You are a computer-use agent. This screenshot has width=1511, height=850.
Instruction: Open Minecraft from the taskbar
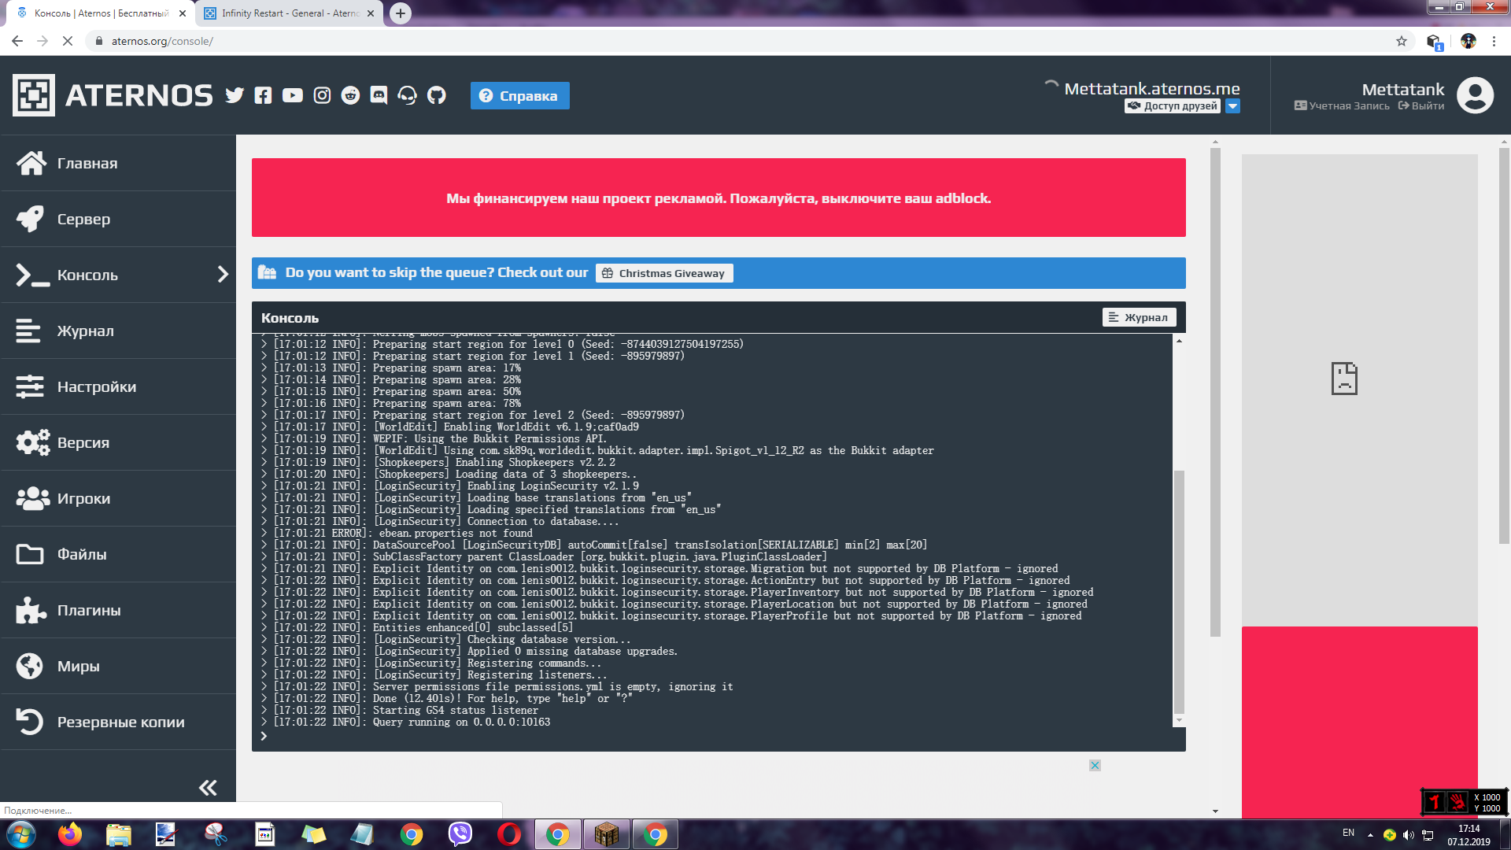coord(607,834)
